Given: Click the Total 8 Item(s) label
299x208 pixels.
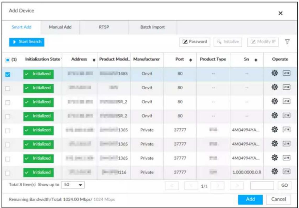Looking at the screenshot, I should click(x=22, y=184).
